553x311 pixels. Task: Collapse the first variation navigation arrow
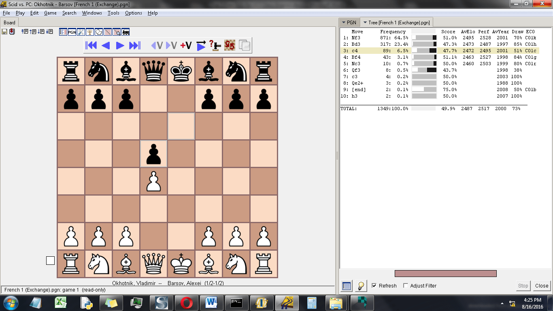click(x=156, y=46)
